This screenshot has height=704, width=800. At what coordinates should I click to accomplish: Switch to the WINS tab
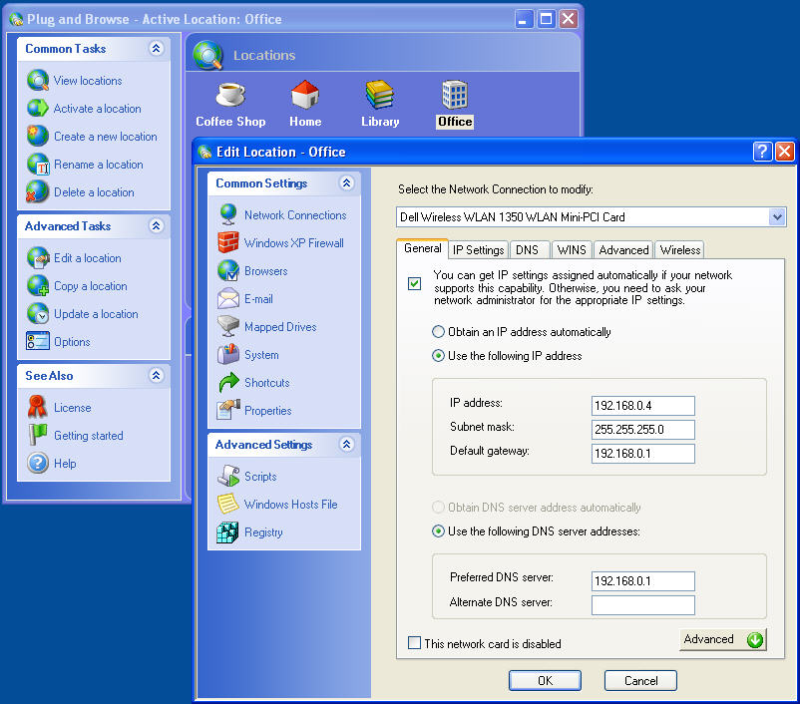click(x=572, y=250)
